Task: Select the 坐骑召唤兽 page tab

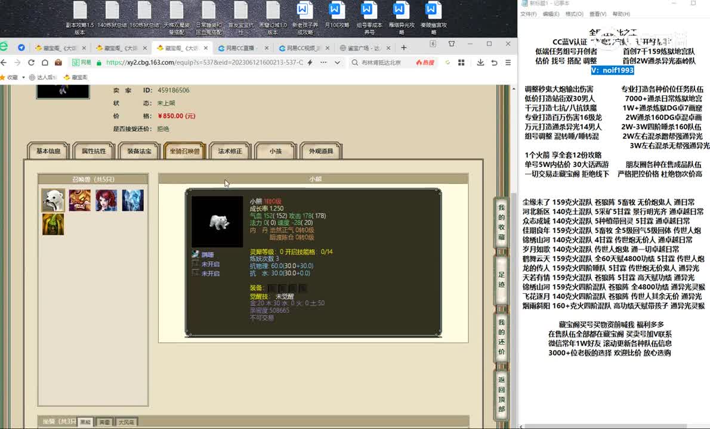Action: (x=185, y=151)
